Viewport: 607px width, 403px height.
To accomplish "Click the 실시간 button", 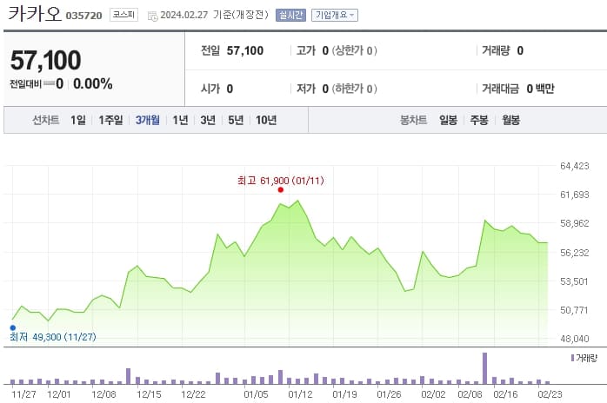I will click(x=290, y=15).
